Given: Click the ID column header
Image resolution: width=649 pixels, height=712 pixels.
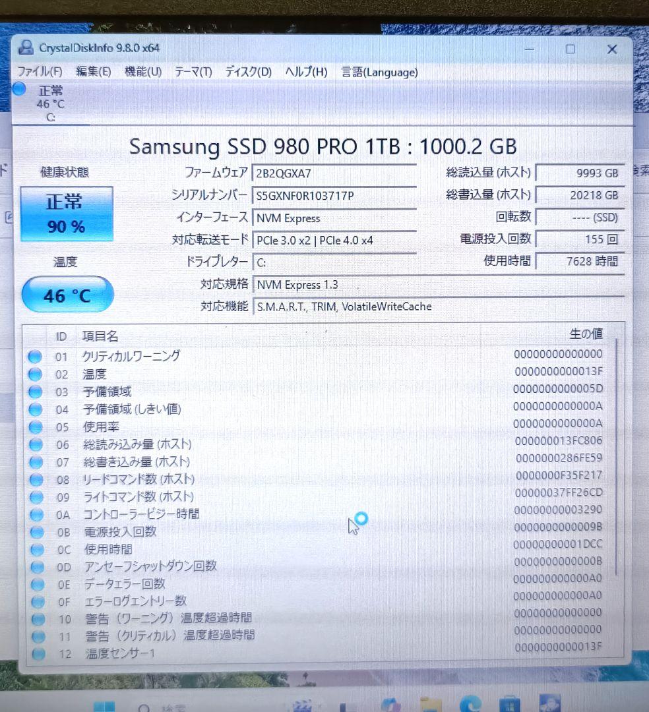Looking at the screenshot, I should (x=61, y=336).
